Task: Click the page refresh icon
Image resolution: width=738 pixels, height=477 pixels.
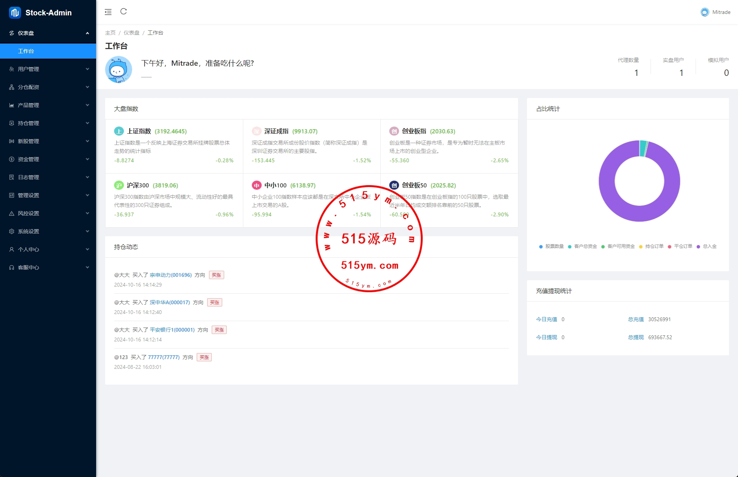Action: click(124, 12)
